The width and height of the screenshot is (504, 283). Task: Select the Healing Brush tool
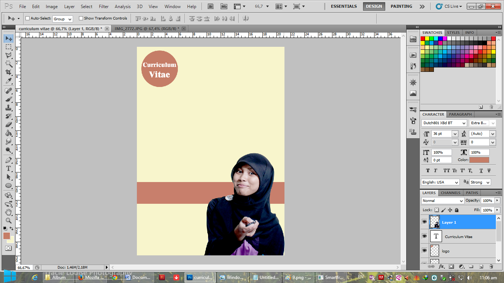(x=8, y=91)
